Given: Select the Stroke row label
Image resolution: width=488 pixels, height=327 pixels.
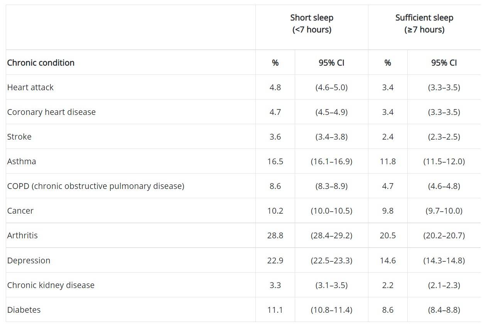Looking at the screenshot, I should point(19,137).
